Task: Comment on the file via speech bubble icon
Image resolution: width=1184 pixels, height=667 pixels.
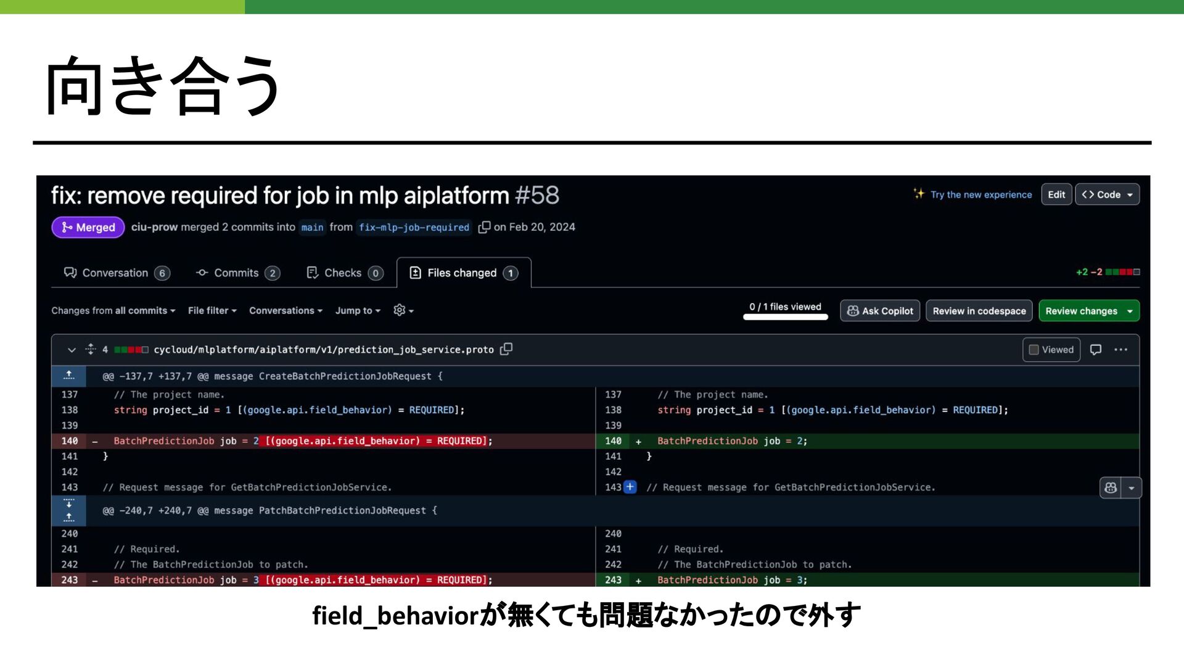Action: coord(1095,350)
